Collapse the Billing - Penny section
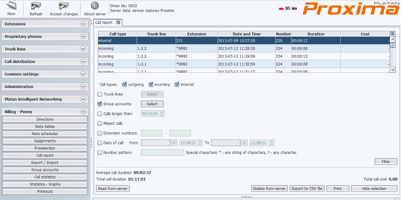The height and width of the screenshot is (200, 401). [83, 112]
